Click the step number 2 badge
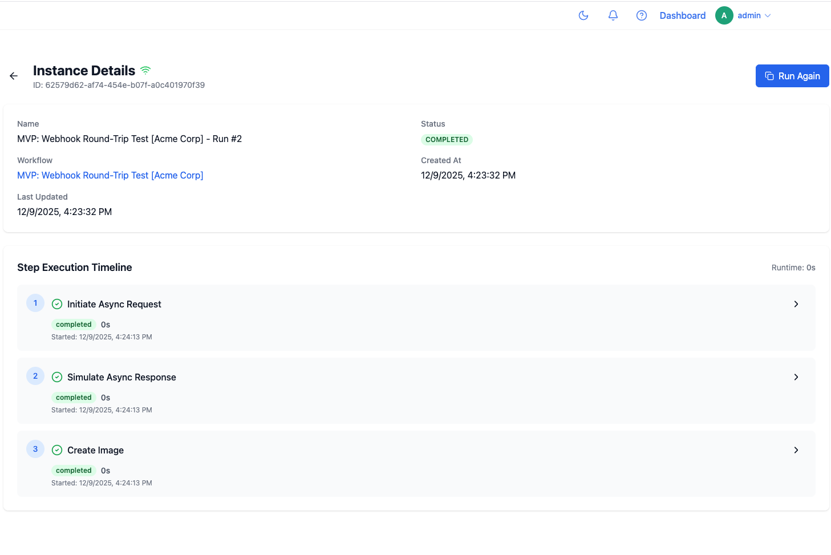 tap(35, 375)
